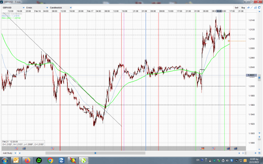The width and height of the screenshot is (263, 164).
Task: Click the horizontal zoom slider handle
Action: coord(246,153)
